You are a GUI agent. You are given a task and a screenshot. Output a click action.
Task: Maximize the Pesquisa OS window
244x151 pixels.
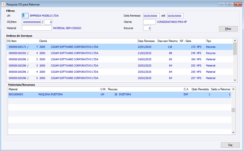coord(230,4)
